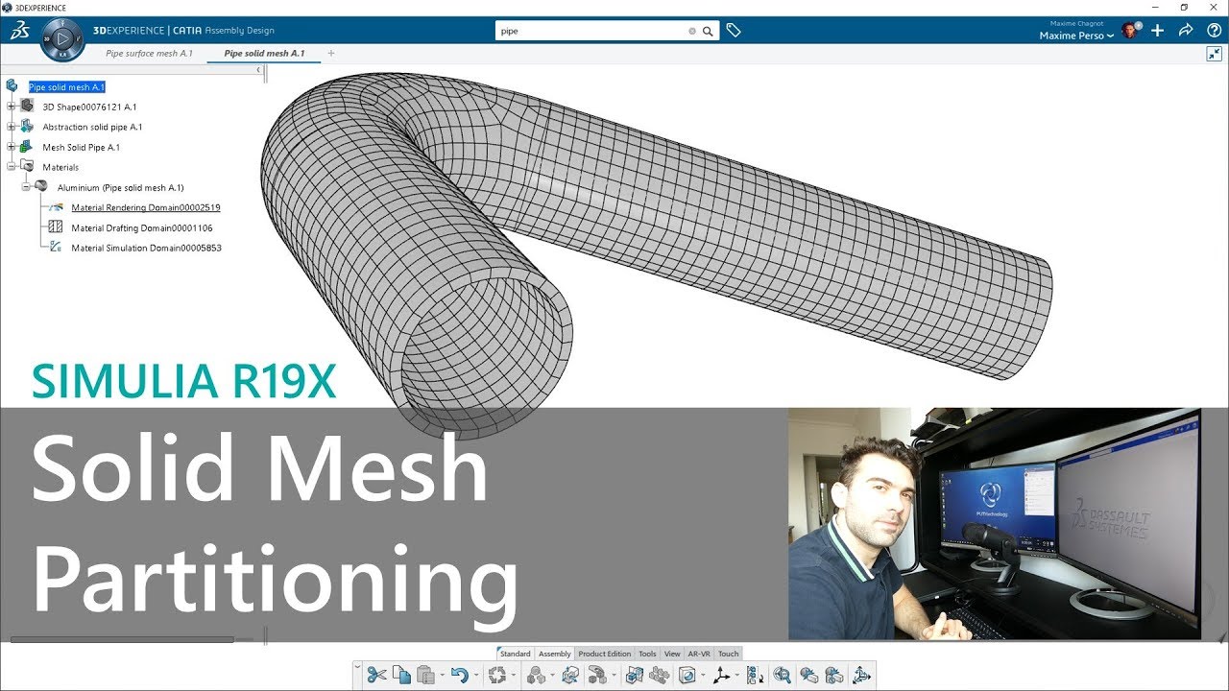Click the expand viewer button at top right
Screen dimensions: 1229x691
click(x=1214, y=55)
